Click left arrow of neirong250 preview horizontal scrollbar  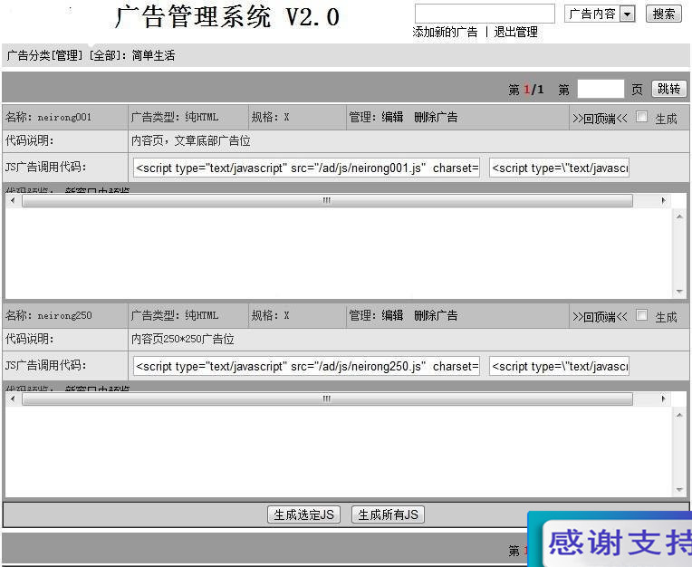pyautogui.click(x=13, y=399)
